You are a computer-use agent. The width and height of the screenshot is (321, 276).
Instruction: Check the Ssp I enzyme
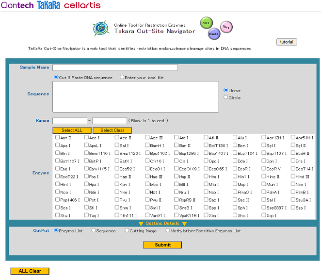pos(293,207)
